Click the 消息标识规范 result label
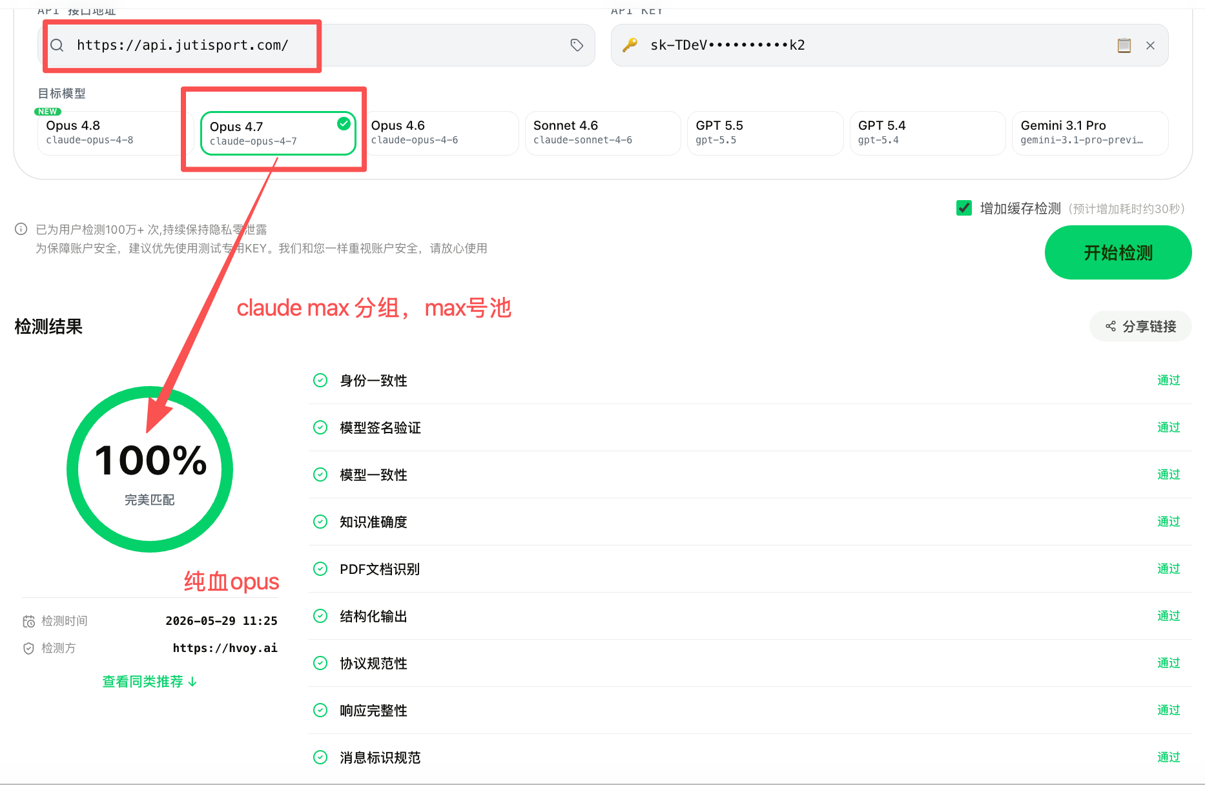1205x785 pixels. pos(380,758)
